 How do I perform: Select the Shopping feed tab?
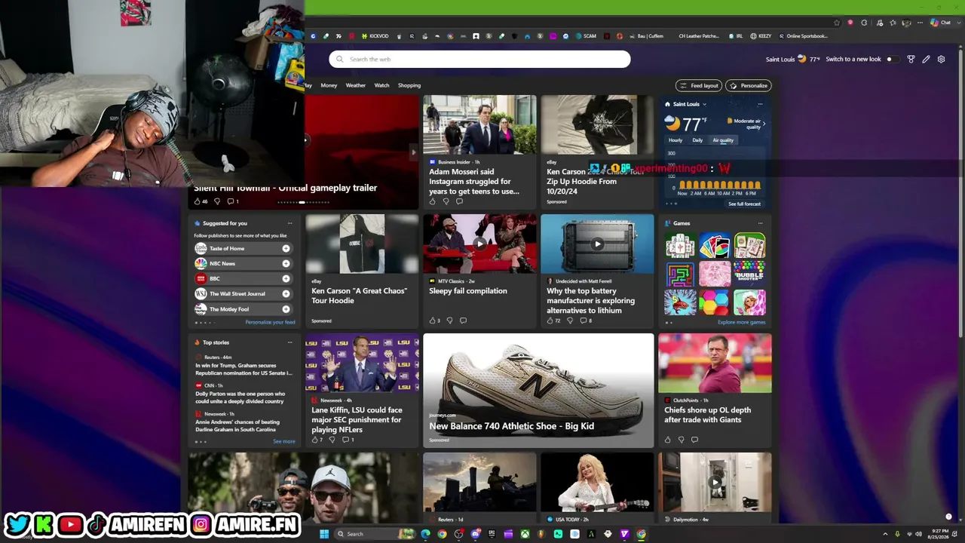(409, 85)
